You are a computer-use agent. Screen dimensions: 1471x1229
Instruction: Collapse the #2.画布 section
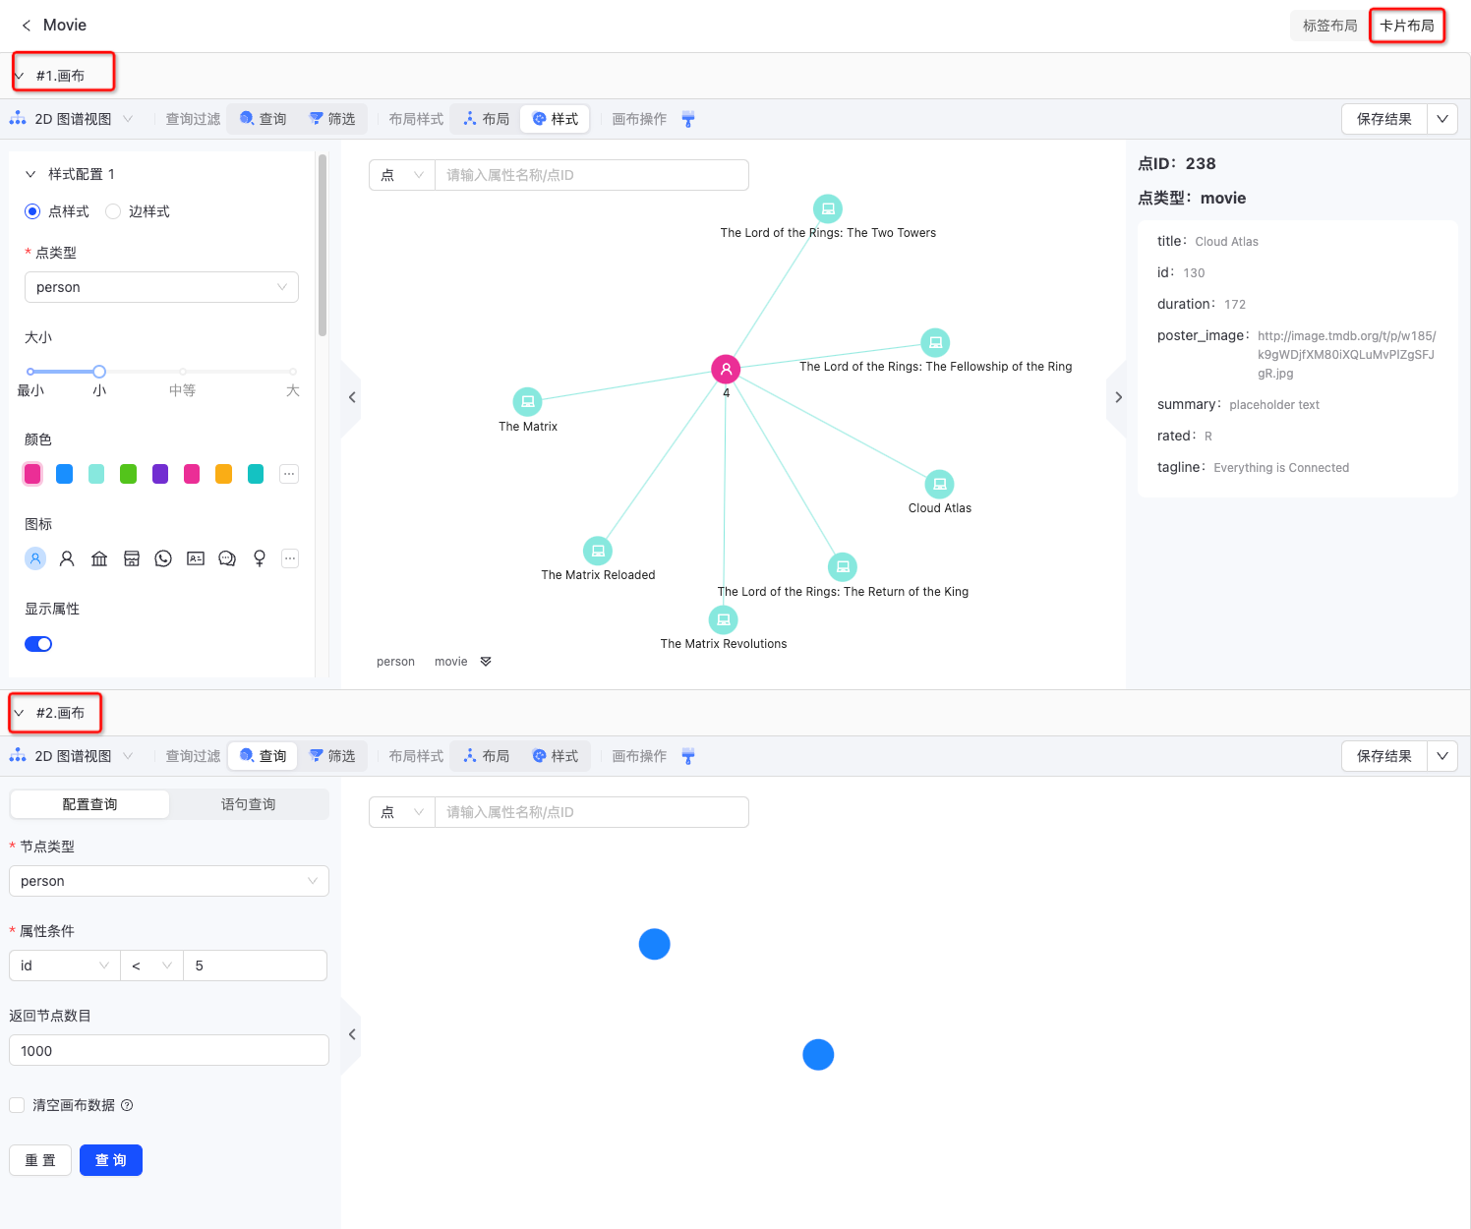(x=19, y=713)
